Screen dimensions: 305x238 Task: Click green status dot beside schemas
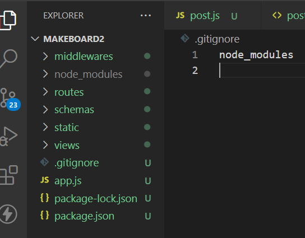click(147, 109)
